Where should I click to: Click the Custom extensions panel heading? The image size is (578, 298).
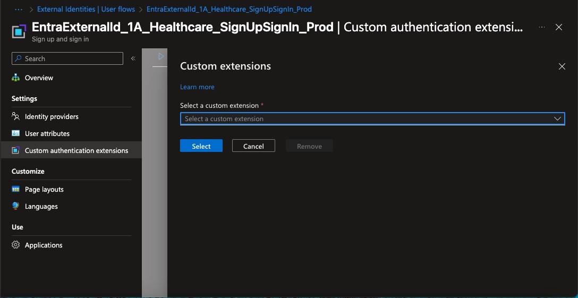[x=226, y=66]
